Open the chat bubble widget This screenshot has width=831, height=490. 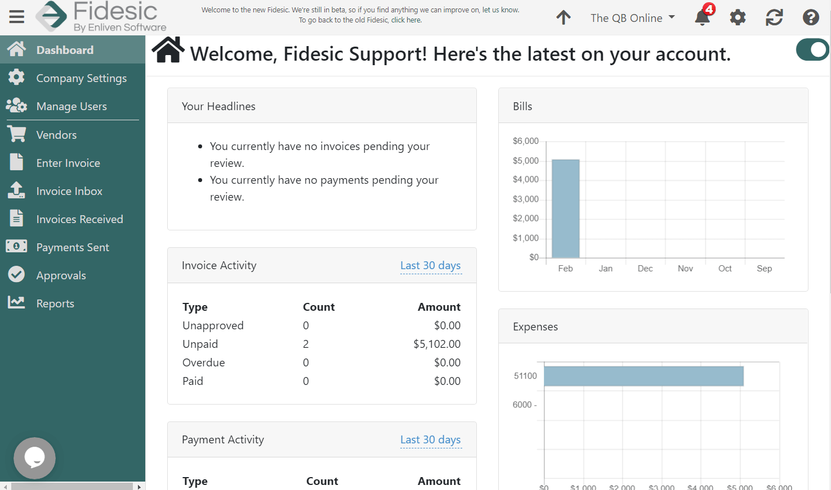point(35,458)
